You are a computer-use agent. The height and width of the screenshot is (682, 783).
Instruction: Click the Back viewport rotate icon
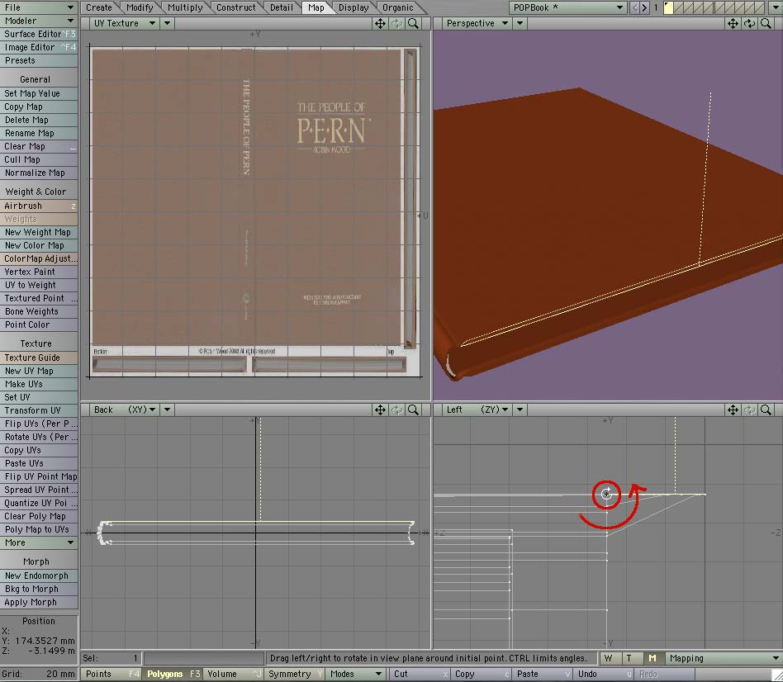(x=397, y=410)
